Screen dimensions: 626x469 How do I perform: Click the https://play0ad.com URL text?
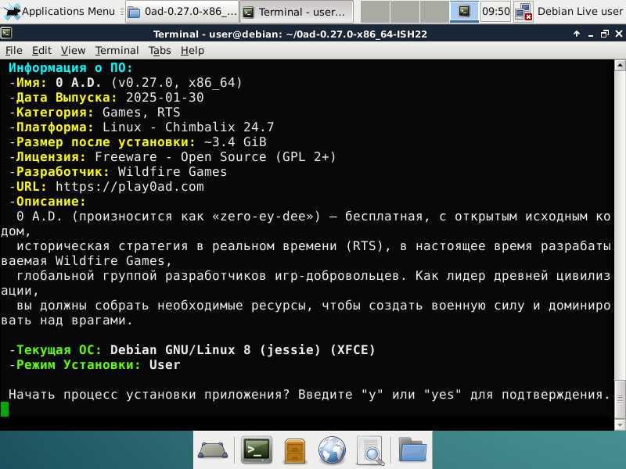coord(130,187)
